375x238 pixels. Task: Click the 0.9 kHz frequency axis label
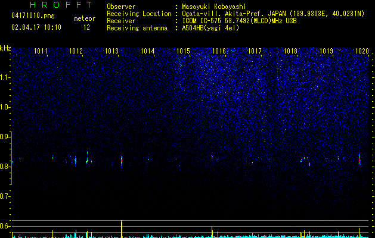coord(5,137)
